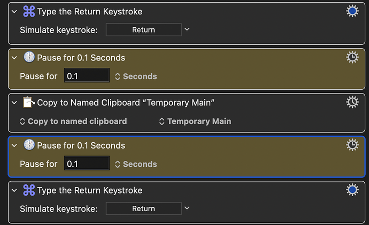Open gear menu of selected Pause action

(x=352, y=145)
